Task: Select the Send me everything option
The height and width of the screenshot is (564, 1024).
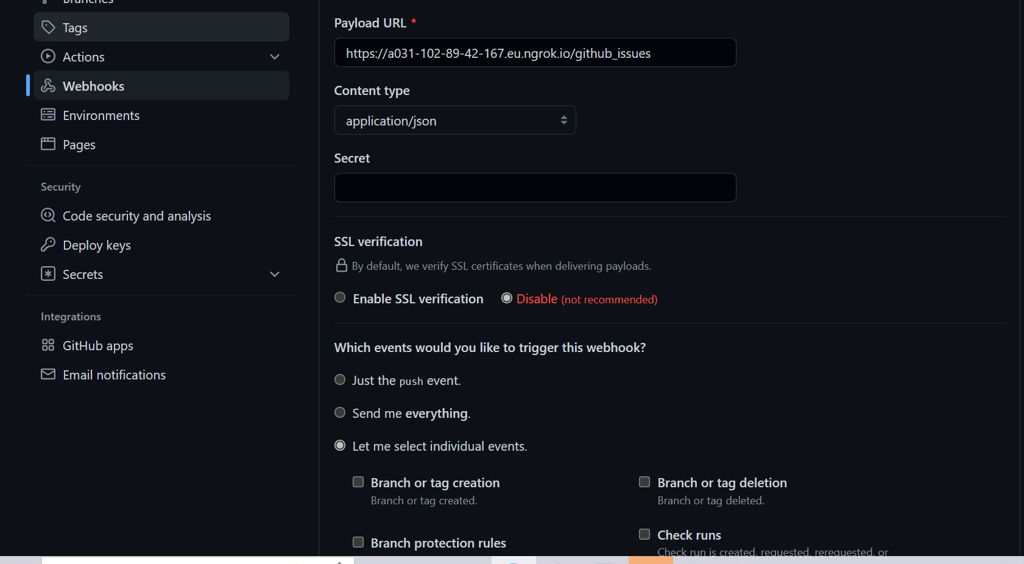Action: [340, 412]
